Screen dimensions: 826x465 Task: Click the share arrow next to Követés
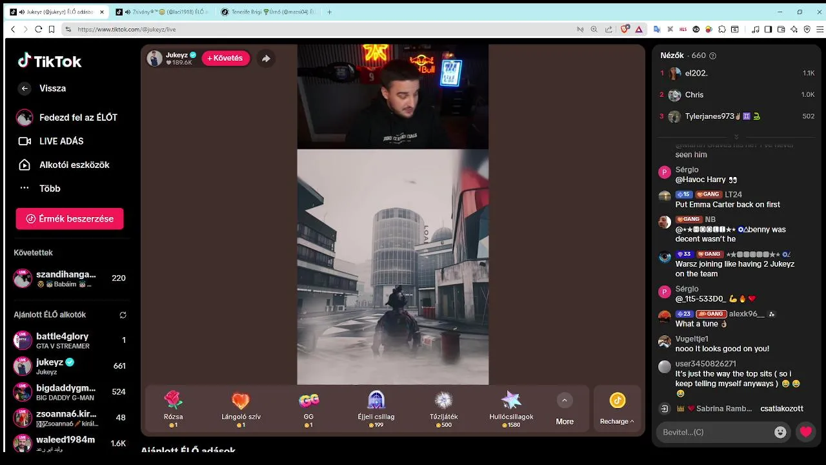(x=266, y=58)
